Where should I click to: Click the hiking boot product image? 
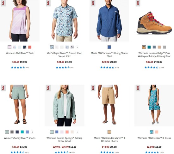[154, 21]
